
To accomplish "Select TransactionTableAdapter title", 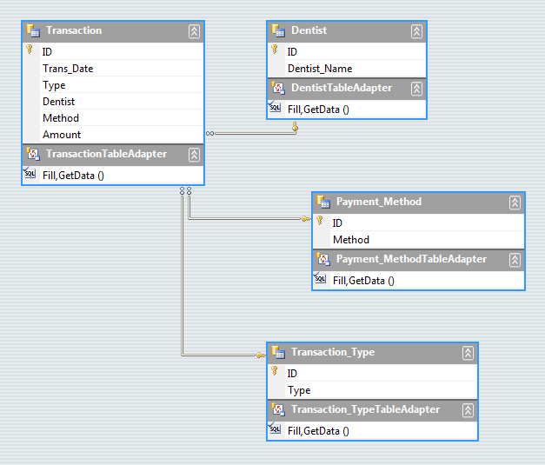I will pyautogui.click(x=106, y=154).
